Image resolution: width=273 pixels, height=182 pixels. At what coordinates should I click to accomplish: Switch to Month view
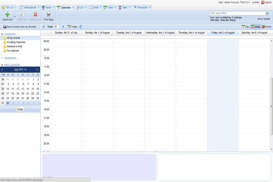267,27
